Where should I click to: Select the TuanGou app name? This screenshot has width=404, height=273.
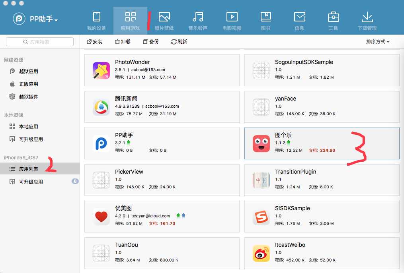(127, 245)
